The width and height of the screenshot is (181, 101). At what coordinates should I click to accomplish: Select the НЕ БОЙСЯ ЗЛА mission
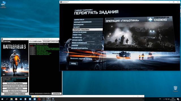pyautogui.click(x=87, y=37)
